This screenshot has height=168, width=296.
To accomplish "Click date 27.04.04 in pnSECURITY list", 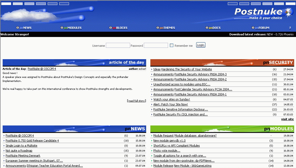I will coord(288,69).
